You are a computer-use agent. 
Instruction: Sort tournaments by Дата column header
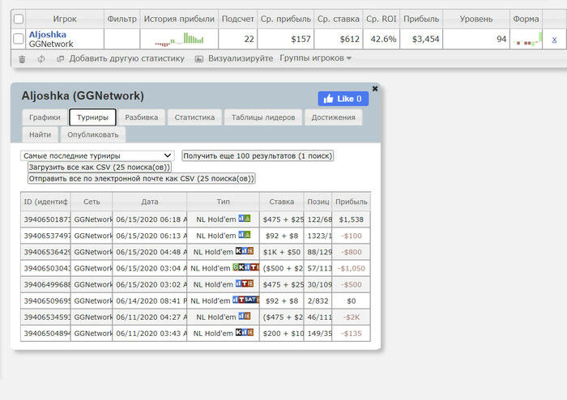point(150,202)
